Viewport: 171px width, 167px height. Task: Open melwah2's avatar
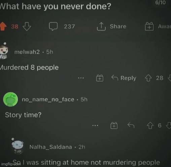click(x=4, y=51)
